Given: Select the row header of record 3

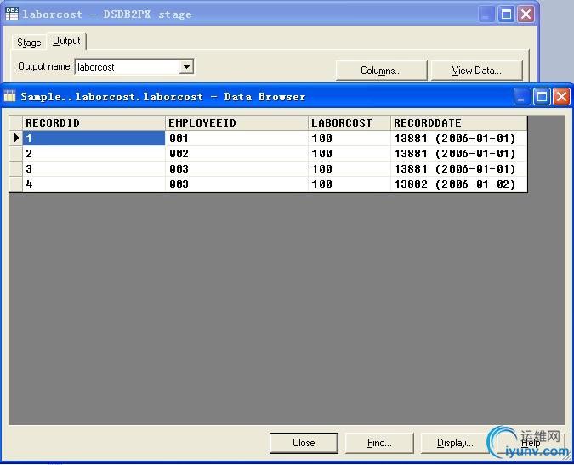Looking at the screenshot, I should click(x=16, y=168).
